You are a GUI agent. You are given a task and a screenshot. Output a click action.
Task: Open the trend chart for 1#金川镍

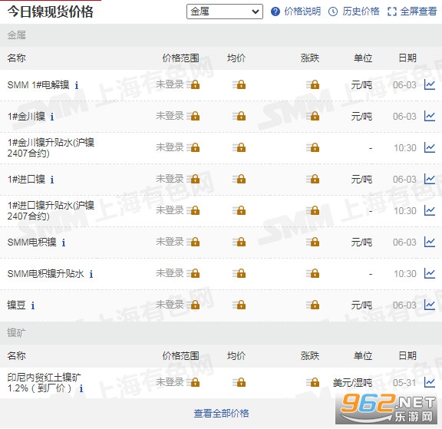tap(430, 116)
